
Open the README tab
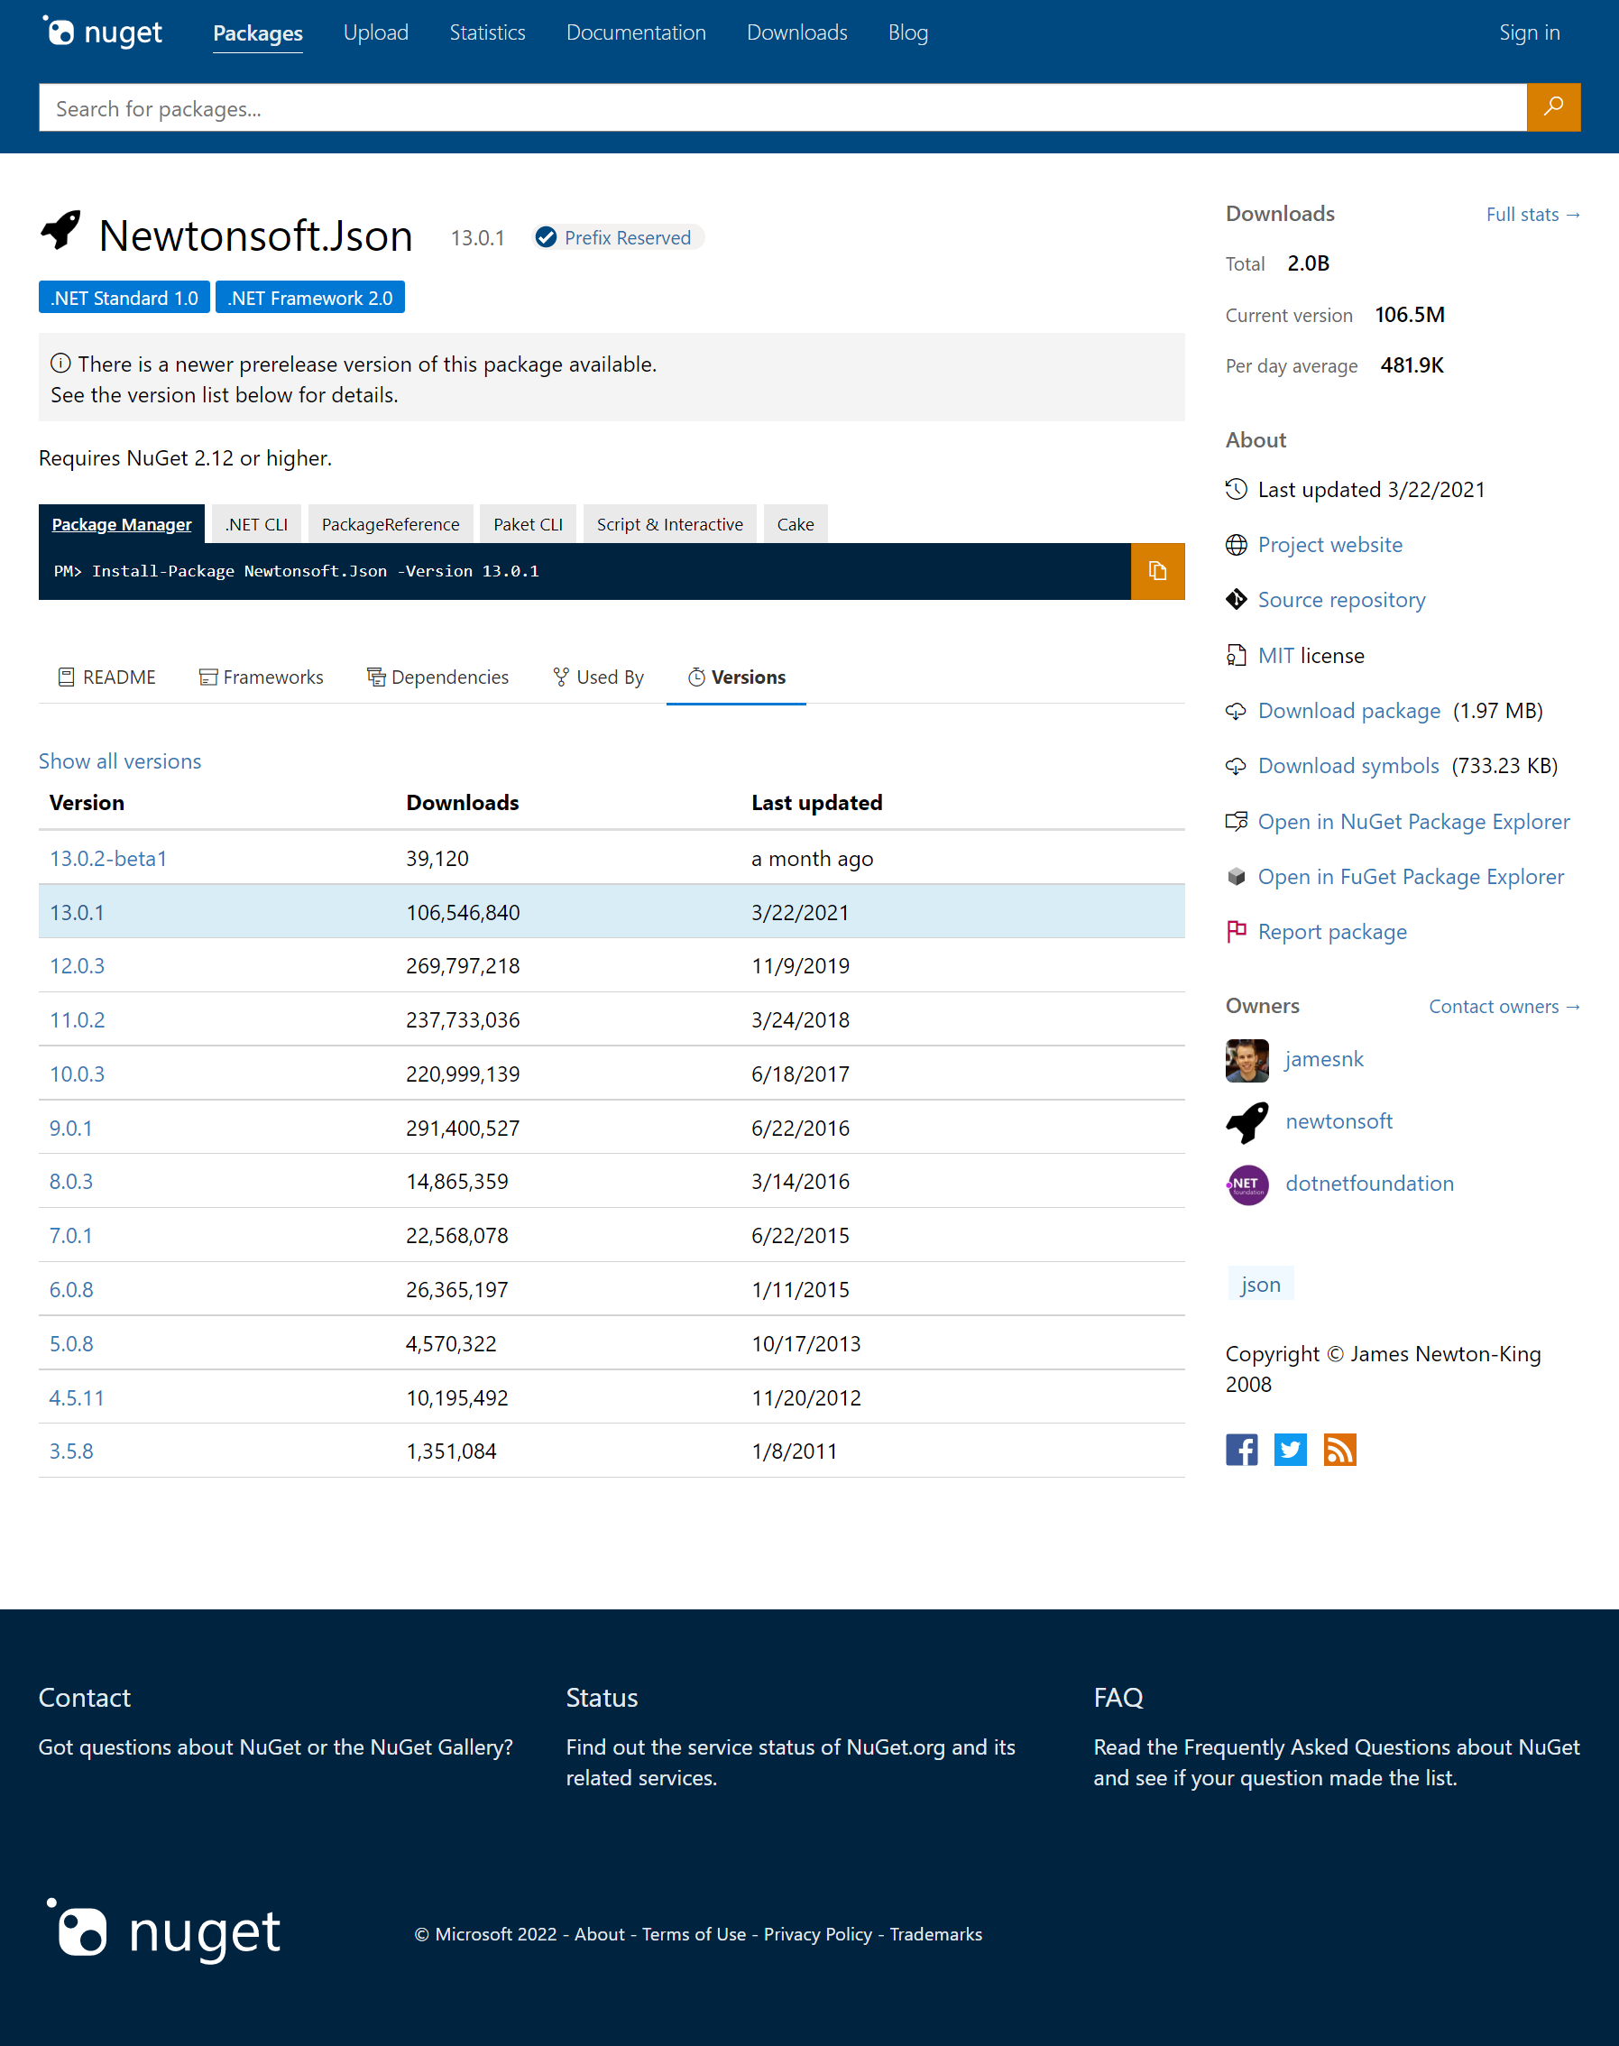[x=107, y=677]
